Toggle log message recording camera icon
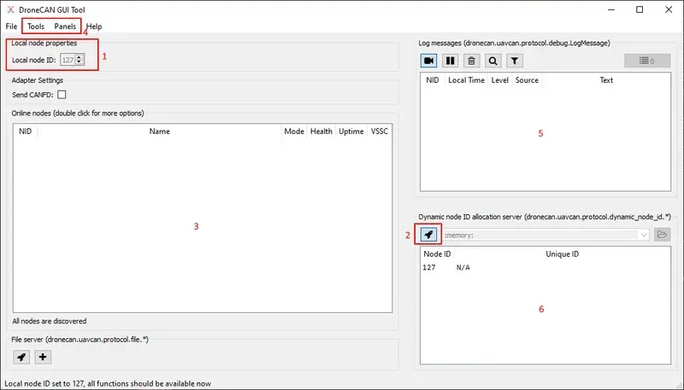Screen dimensions: 684x390 (429, 61)
